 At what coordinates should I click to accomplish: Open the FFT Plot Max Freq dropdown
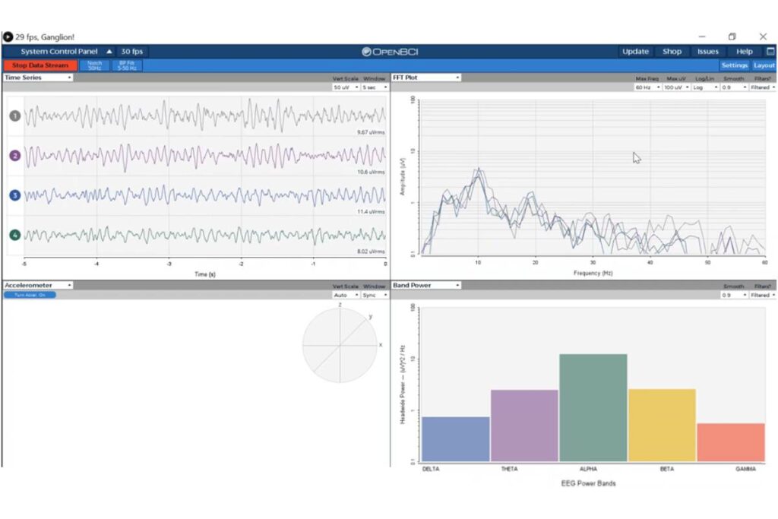(x=647, y=87)
